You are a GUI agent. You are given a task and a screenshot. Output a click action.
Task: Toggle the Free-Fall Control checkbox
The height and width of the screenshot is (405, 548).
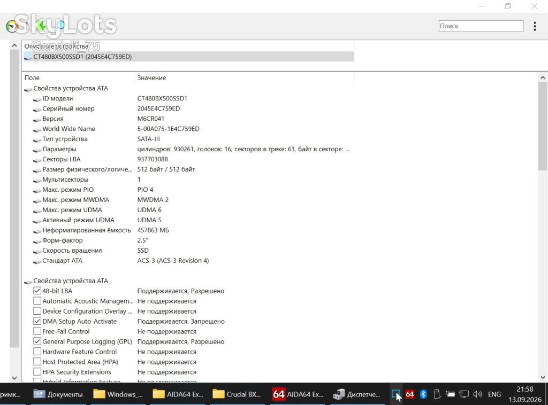point(37,331)
